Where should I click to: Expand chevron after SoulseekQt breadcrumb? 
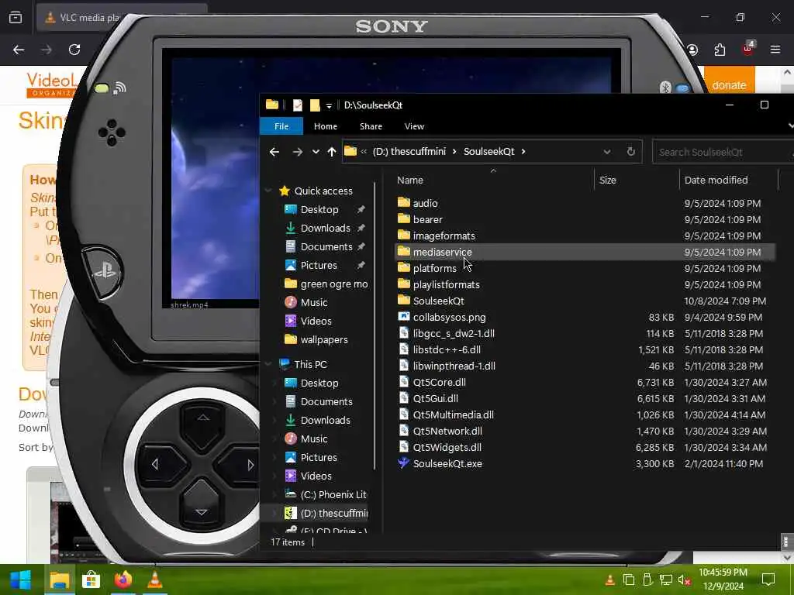pos(523,151)
